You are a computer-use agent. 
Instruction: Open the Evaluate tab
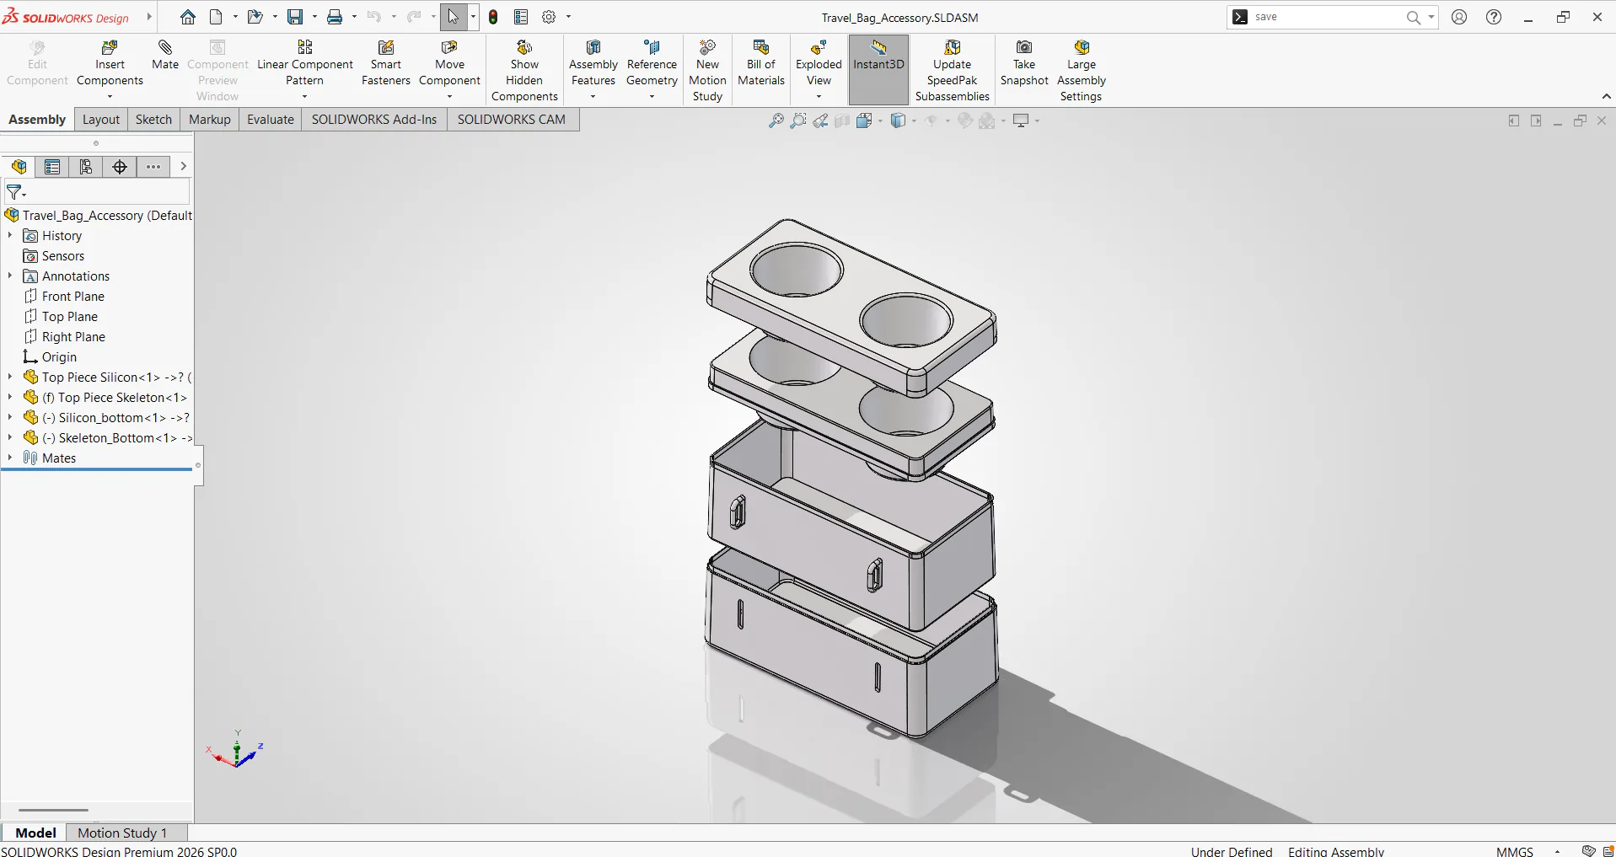pos(271,120)
